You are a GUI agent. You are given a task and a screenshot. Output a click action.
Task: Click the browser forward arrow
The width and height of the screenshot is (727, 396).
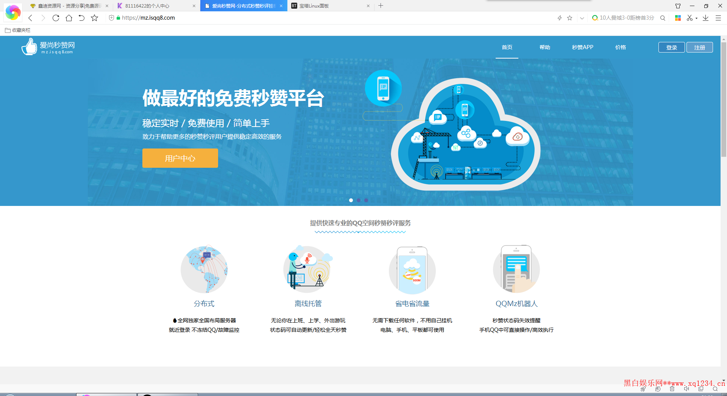click(x=43, y=18)
